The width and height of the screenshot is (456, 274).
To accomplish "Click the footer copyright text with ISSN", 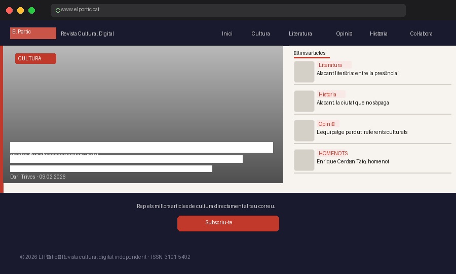I will tap(105, 257).
